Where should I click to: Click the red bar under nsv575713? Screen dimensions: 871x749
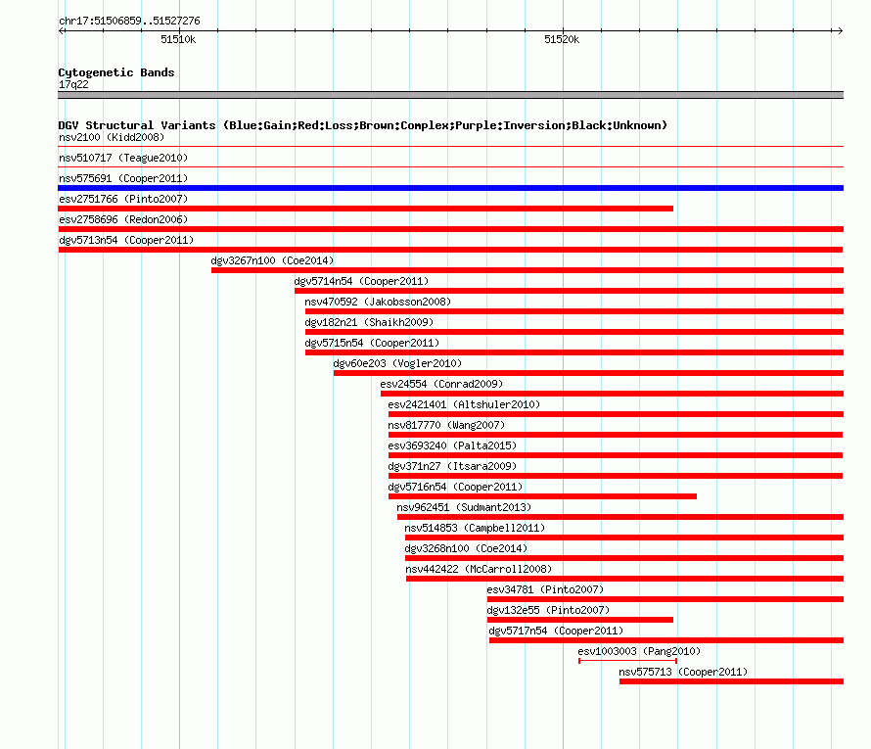[732, 681]
